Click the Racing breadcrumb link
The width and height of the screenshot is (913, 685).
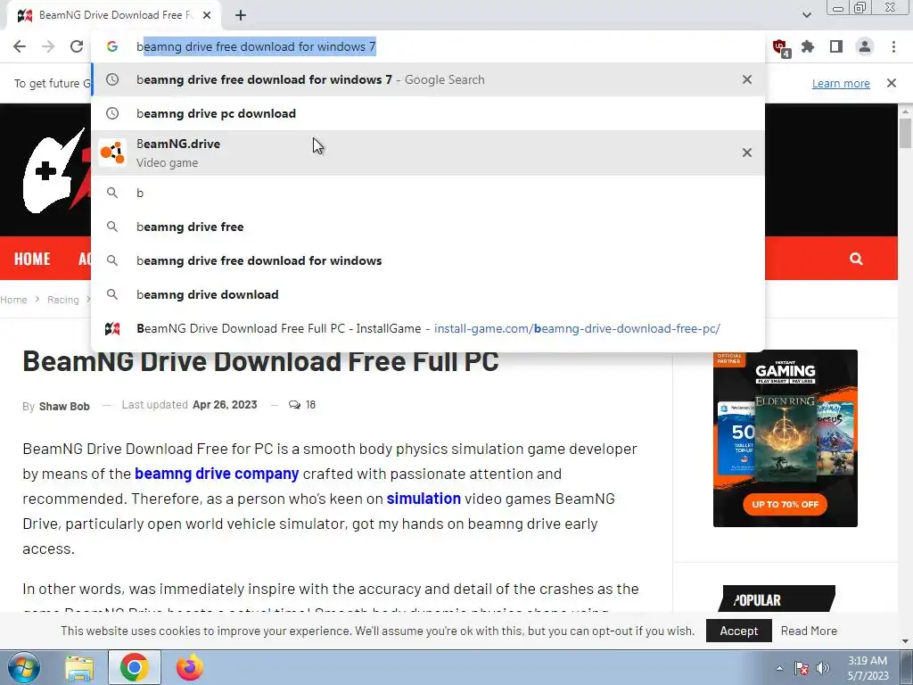63,300
